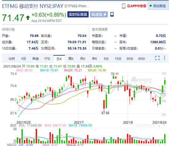Click the 71.47 current price

pos(13,18)
